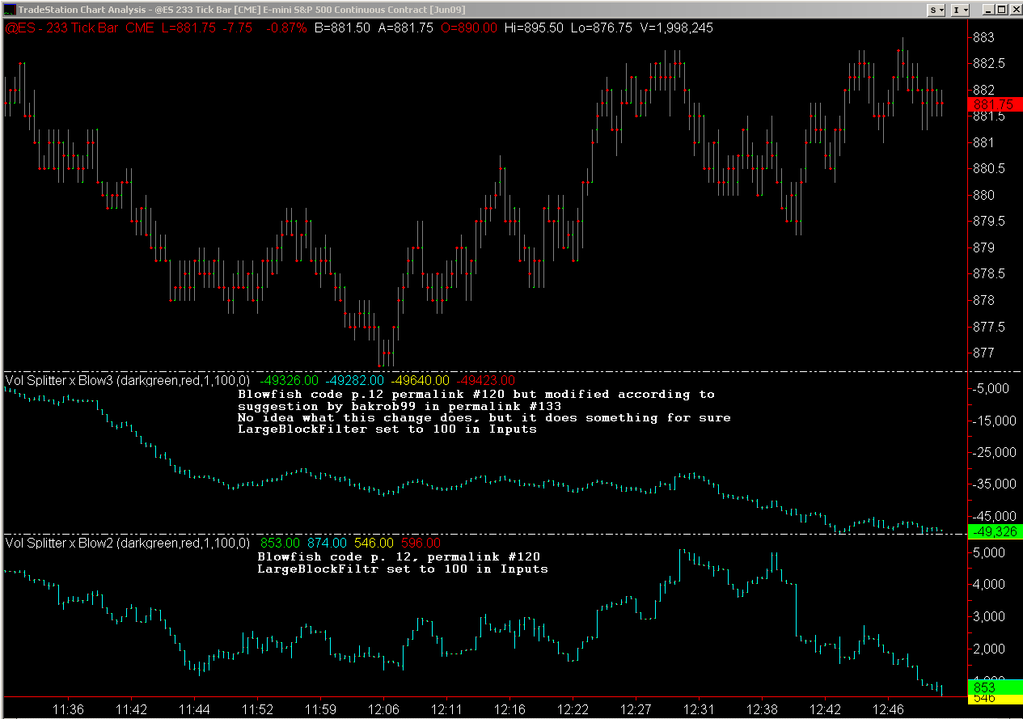
Task: Click the cyan '-49282.00' Blow3 value
Action: [x=353, y=379]
